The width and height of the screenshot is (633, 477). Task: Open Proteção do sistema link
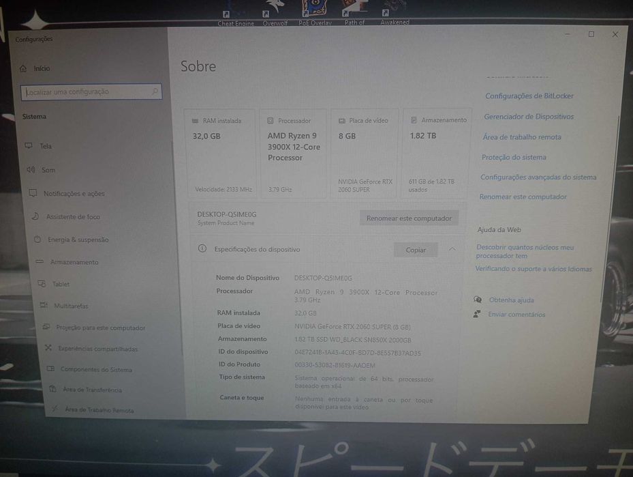pyautogui.click(x=514, y=157)
